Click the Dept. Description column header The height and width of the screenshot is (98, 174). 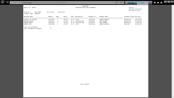click(x=77, y=17)
